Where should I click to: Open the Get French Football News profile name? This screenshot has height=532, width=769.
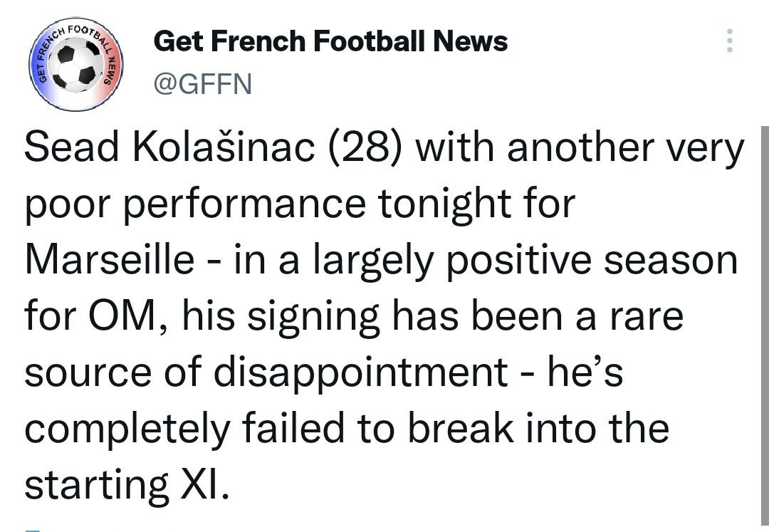point(330,42)
